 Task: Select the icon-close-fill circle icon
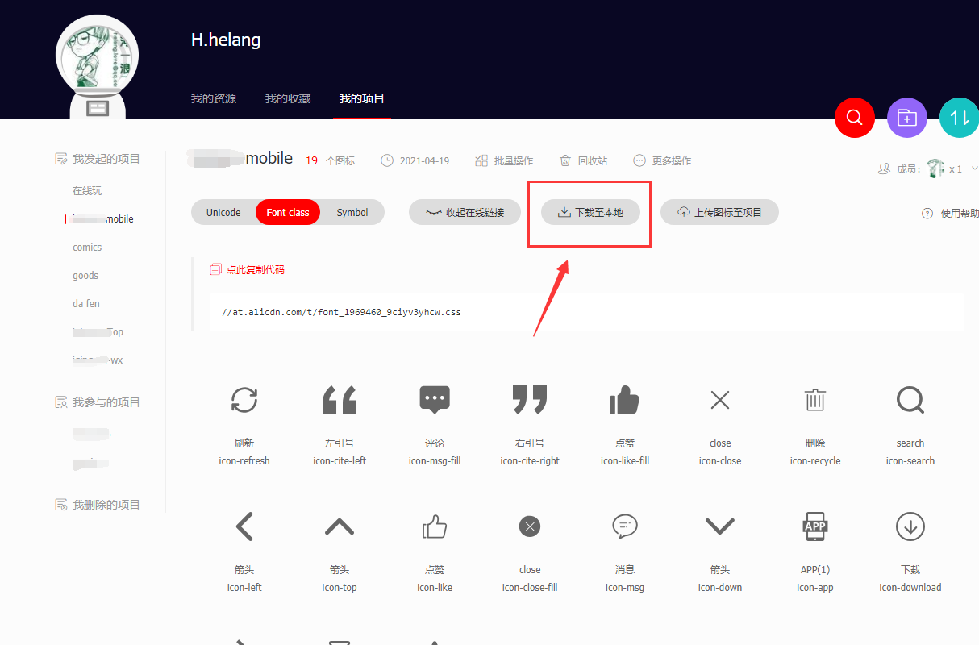[x=530, y=526]
